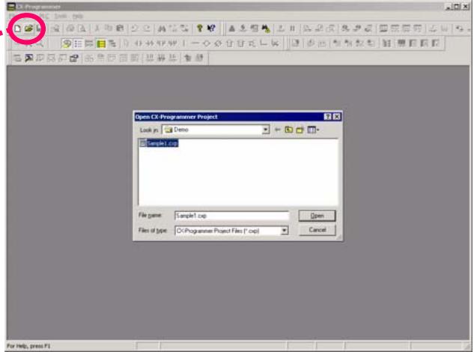This screenshot has width=474, height=352.
Task: Click the Cut scissors toolbar icon
Action: coord(97,28)
